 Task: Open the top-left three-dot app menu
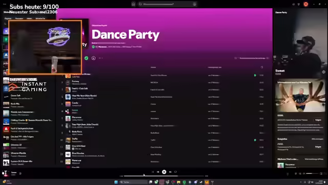[x=5, y=4]
